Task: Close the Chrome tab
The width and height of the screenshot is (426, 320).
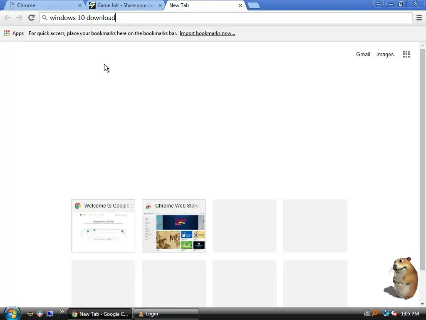Action: pos(79,5)
